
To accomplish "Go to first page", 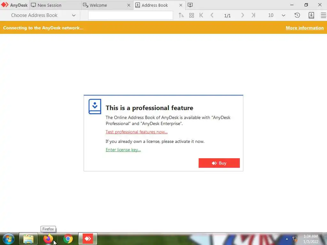I will [201, 15].
